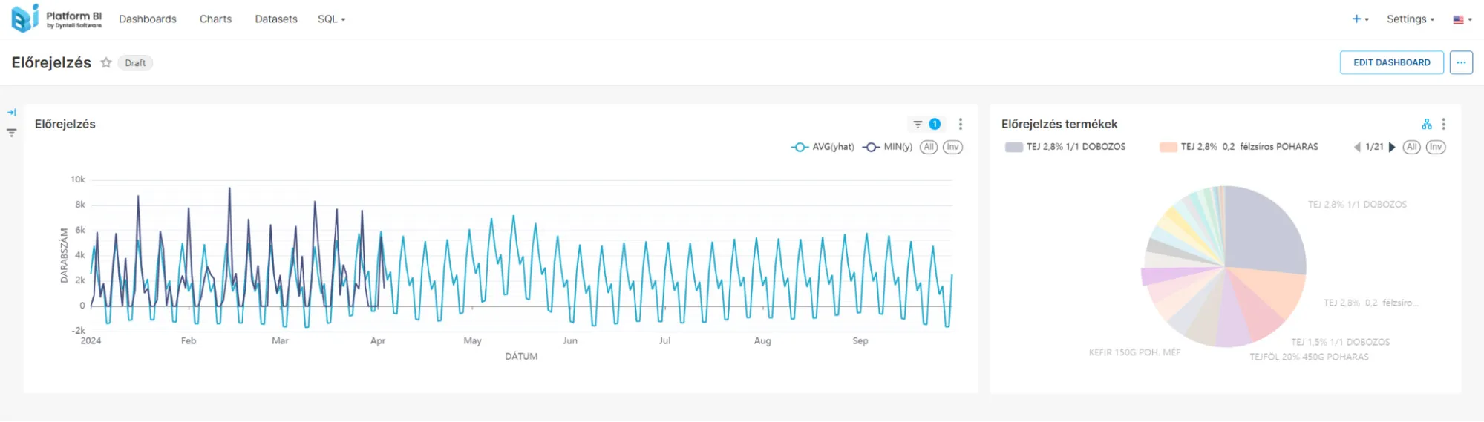Open the dashboard filters funnel icon
Image resolution: width=1484 pixels, height=422 pixels.
click(x=12, y=133)
